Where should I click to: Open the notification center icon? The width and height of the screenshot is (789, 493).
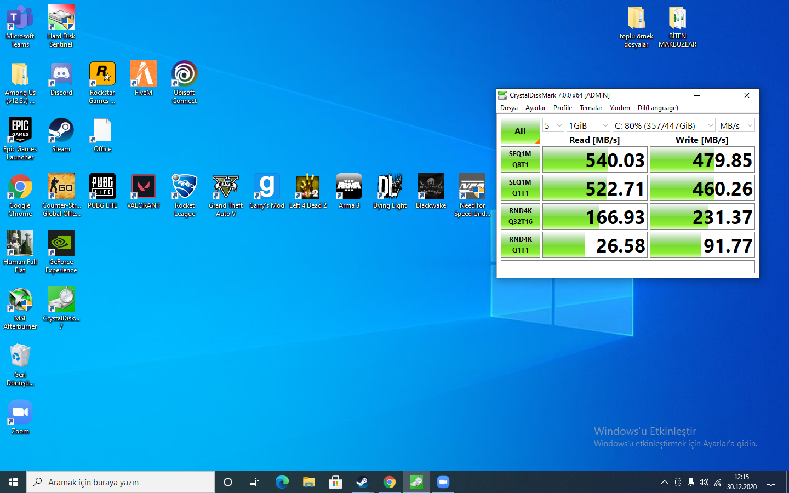coord(771,482)
